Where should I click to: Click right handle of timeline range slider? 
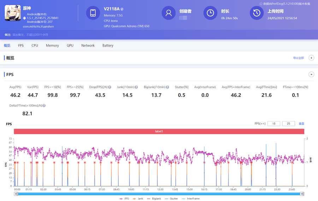click(302, 194)
